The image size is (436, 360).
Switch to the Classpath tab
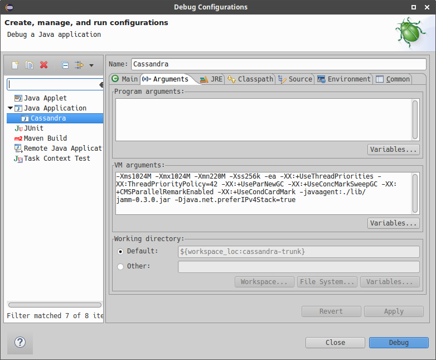(250, 79)
